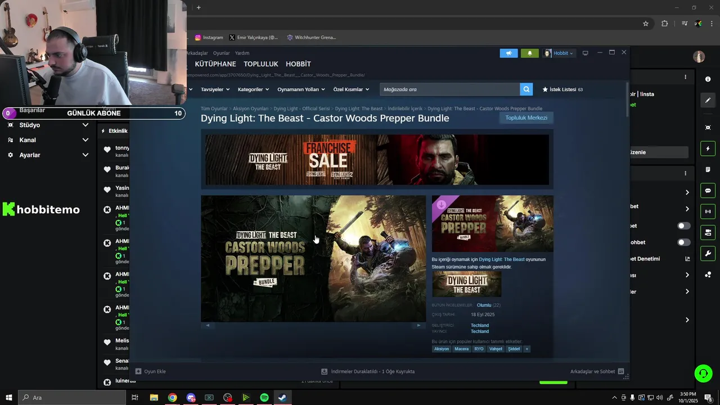Image resolution: width=720 pixels, height=405 pixels.
Task: Click the lightning bolt icon in Kick sidebar
Action: pos(708,148)
